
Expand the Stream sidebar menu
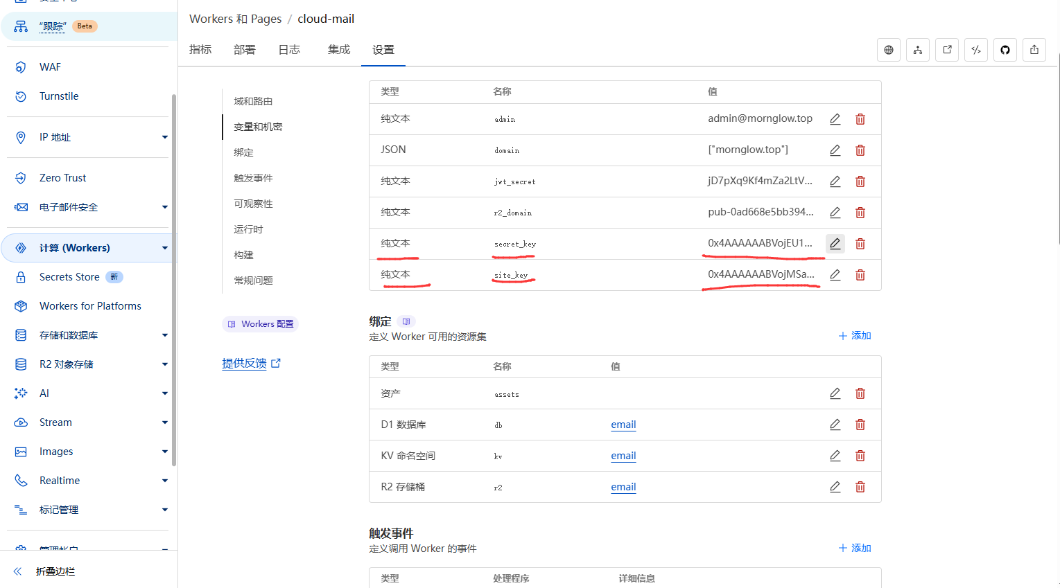click(x=164, y=422)
